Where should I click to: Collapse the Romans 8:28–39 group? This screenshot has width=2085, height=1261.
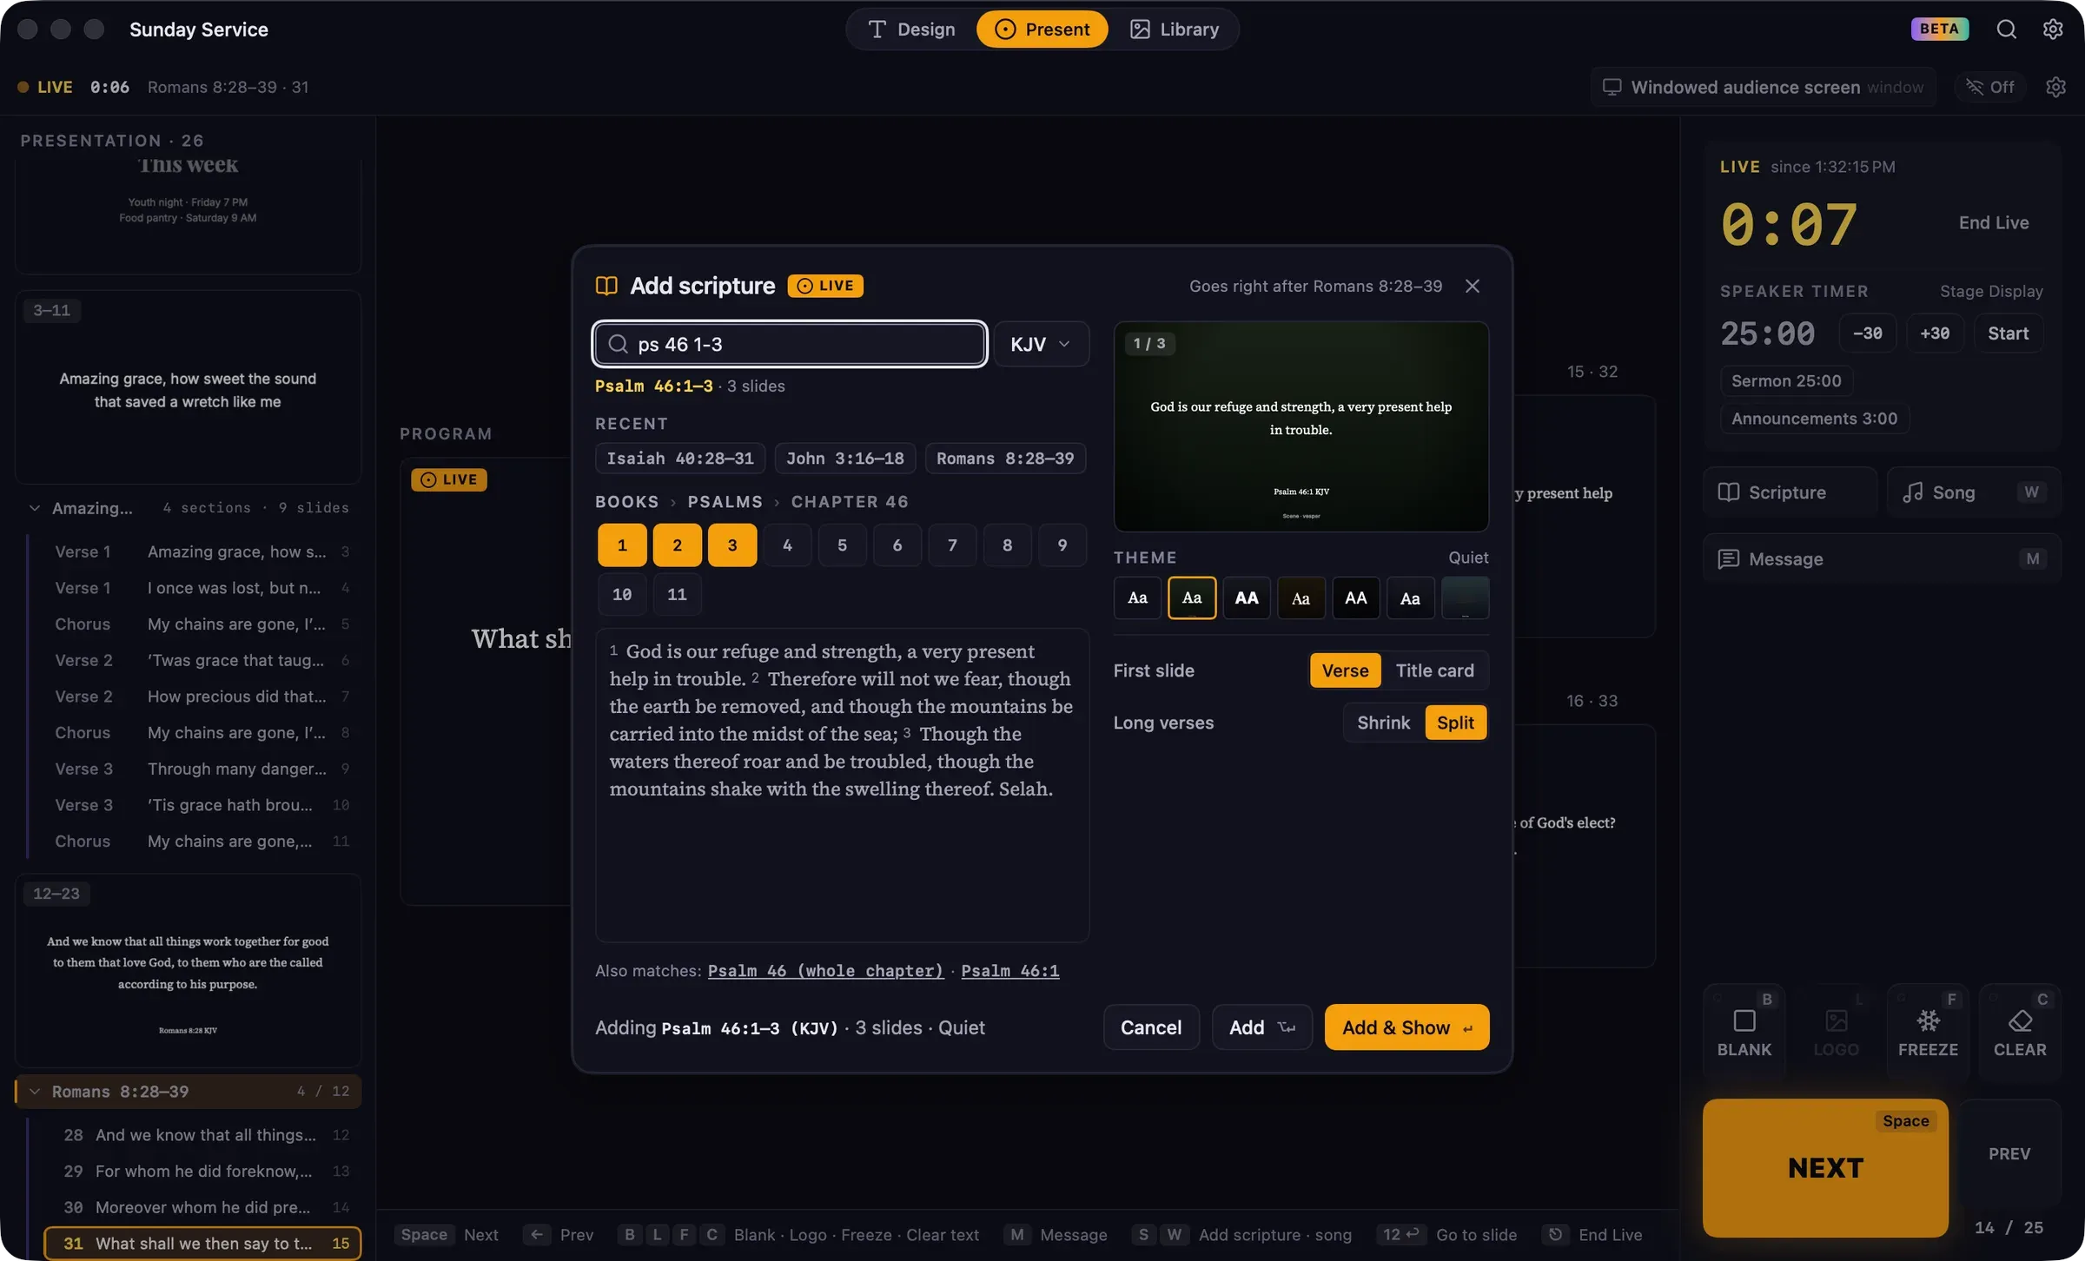click(x=34, y=1092)
